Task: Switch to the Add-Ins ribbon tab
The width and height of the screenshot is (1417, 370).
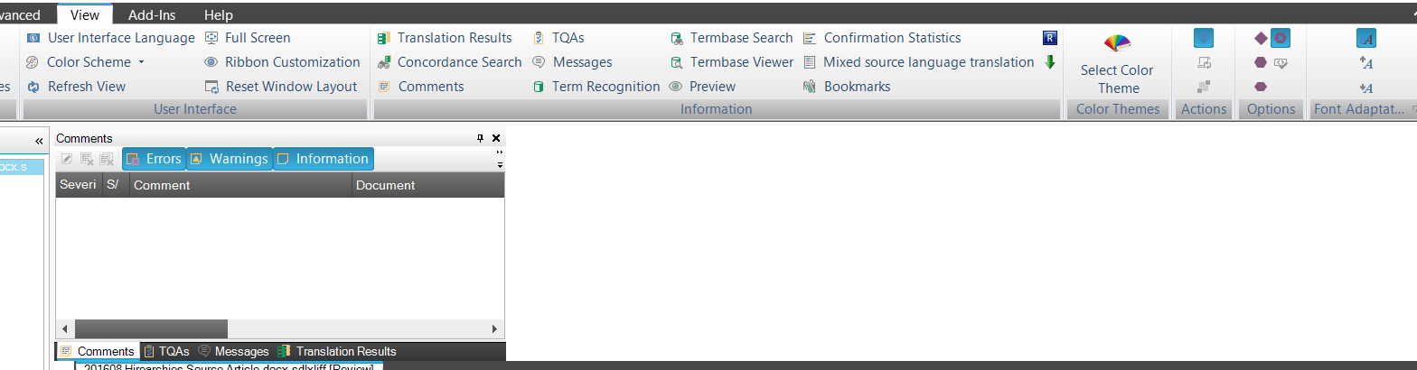Action: (153, 14)
